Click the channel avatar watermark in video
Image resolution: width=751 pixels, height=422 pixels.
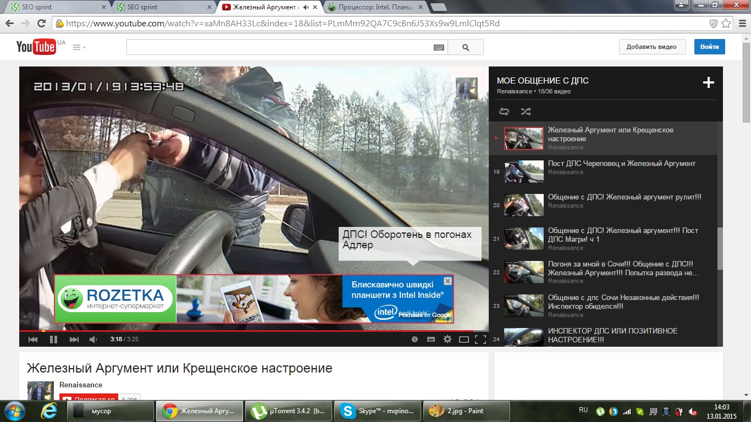pos(467,88)
